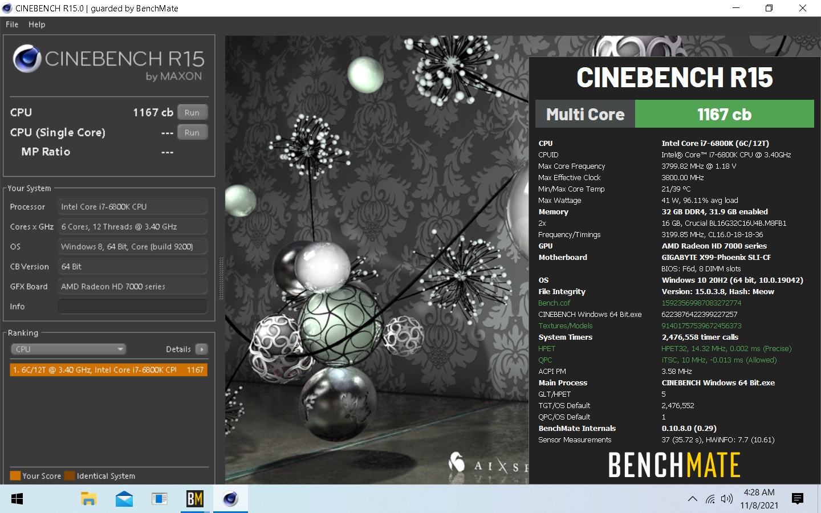Viewport: 821px width, 513px height.
Task: Click the Min/Max Core Temp value 21/39 °C
Action: [676, 189]
